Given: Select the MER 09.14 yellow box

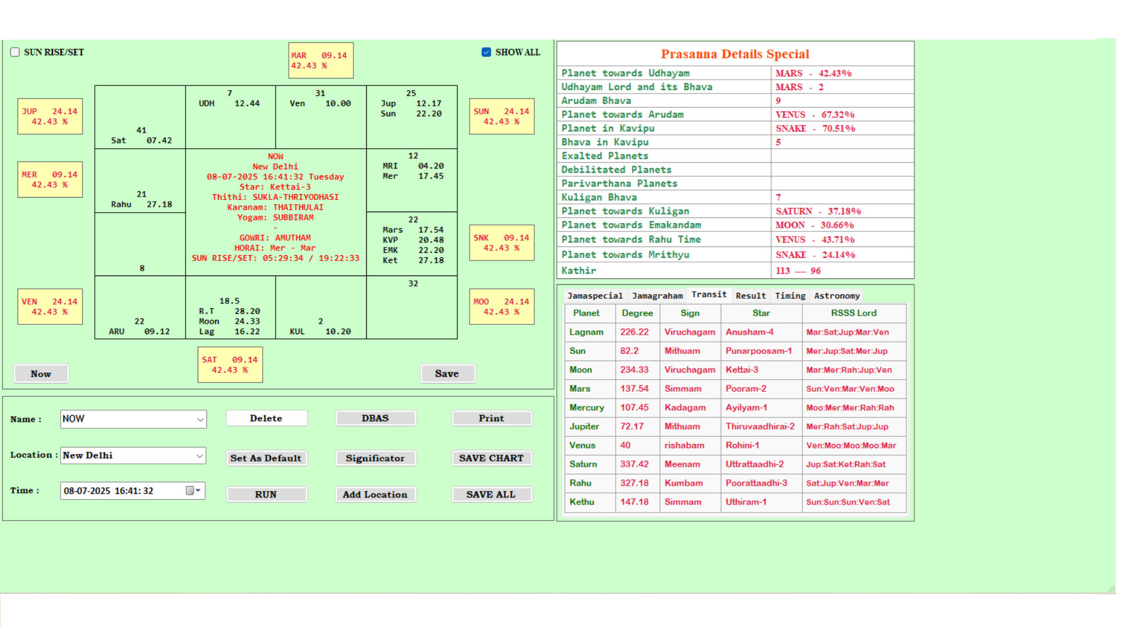Looking at the screenshot, I should (x=50, y=180).
